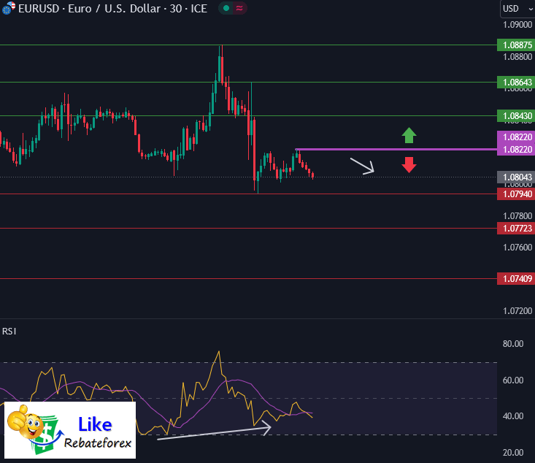The height and width of the screenshot is (463, 535).
Task: Select the 1.08875 green price label
Action: [x=516, y=45]
